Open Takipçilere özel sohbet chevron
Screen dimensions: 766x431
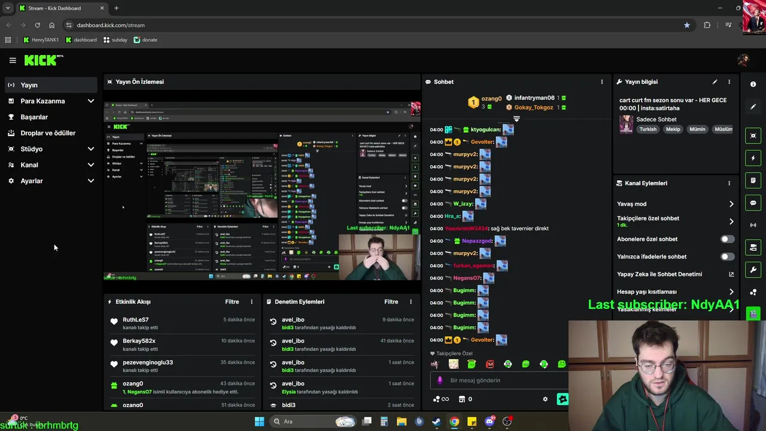point(731,221)
